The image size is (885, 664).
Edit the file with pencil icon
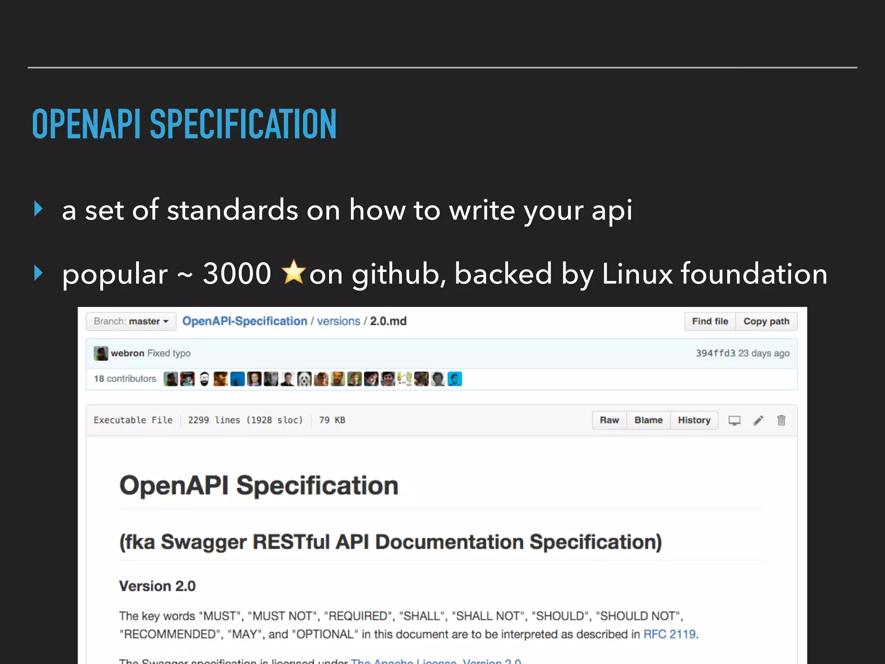tap(758, 420)
